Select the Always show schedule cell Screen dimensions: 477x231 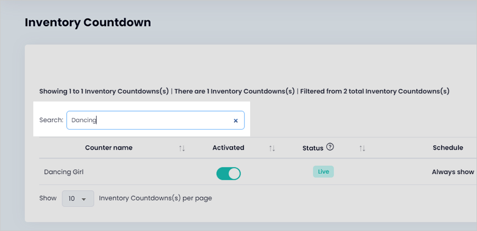pyautogui.click(x=453, y=172)
